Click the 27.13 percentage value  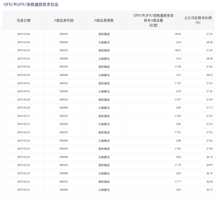[209, 108]
